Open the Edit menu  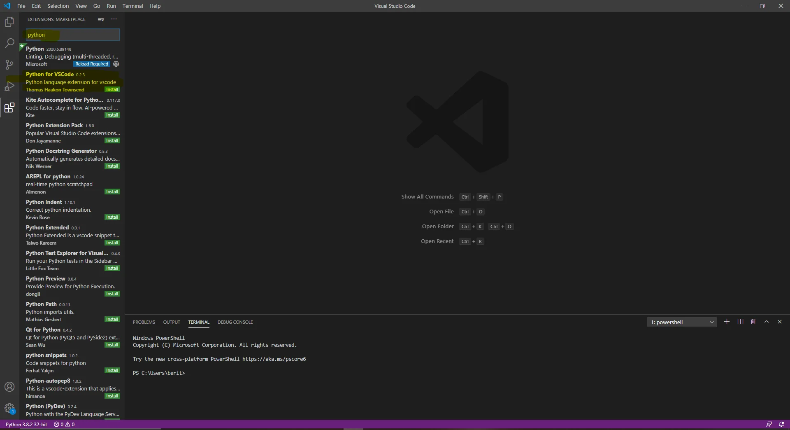36,6
